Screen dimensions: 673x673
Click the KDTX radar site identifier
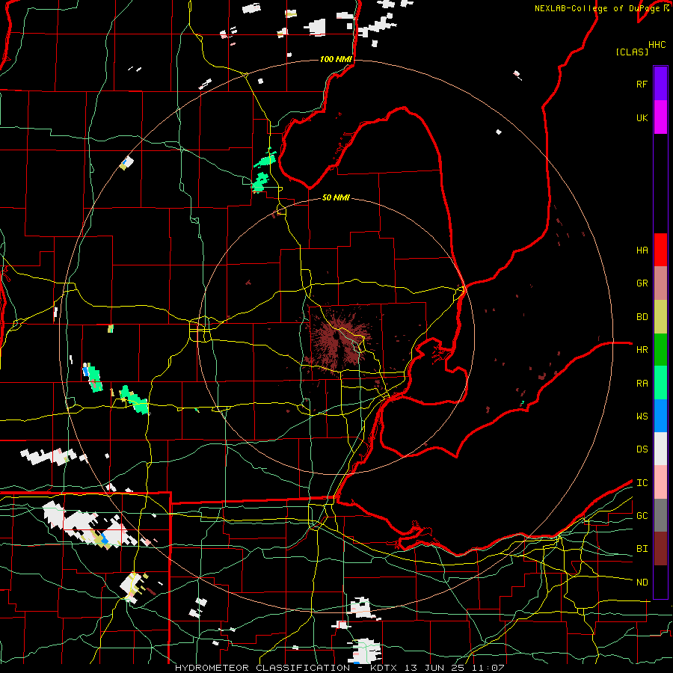click(x=385, y=668)
